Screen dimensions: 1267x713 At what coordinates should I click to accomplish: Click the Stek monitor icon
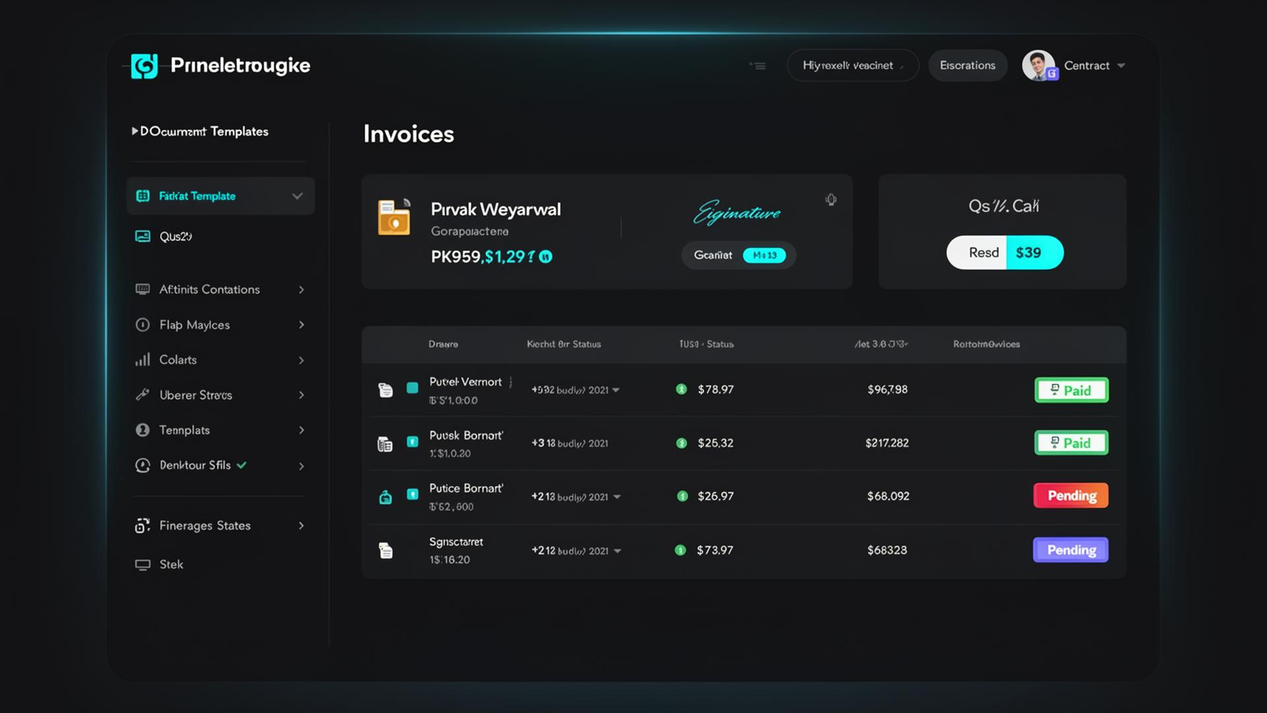pos(143,564)
